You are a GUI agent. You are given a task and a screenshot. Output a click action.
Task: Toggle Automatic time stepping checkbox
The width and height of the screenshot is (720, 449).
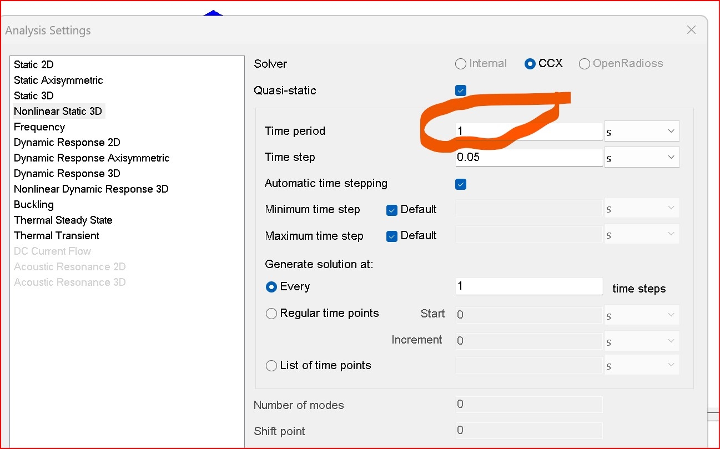tap(461, 184)
